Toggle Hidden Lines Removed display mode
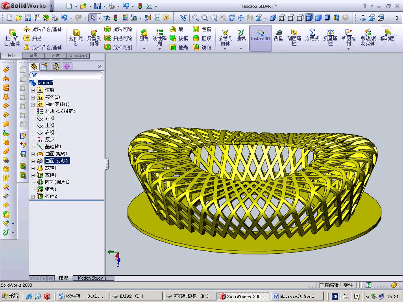Viewport: 403px width, 302px height. pos(300,17)
